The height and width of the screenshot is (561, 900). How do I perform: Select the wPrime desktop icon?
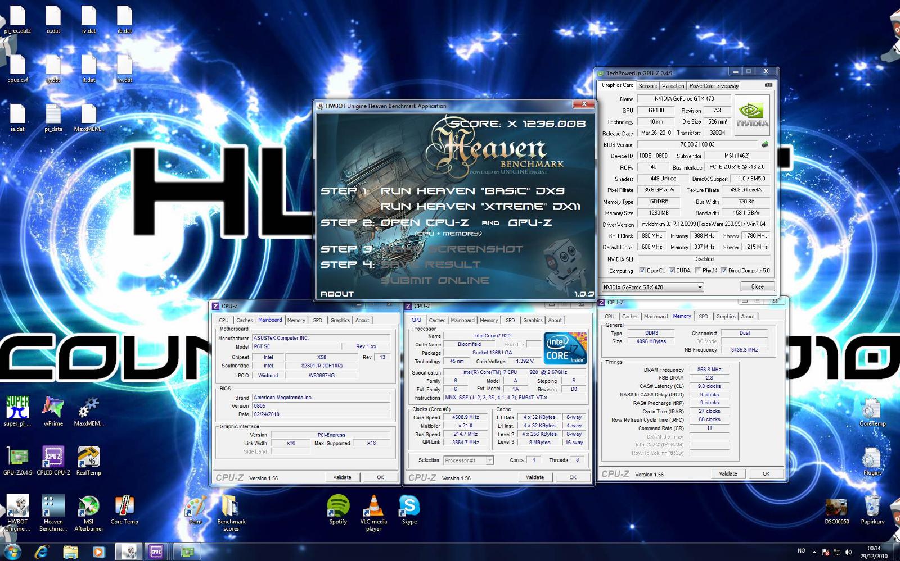(53, 411)
